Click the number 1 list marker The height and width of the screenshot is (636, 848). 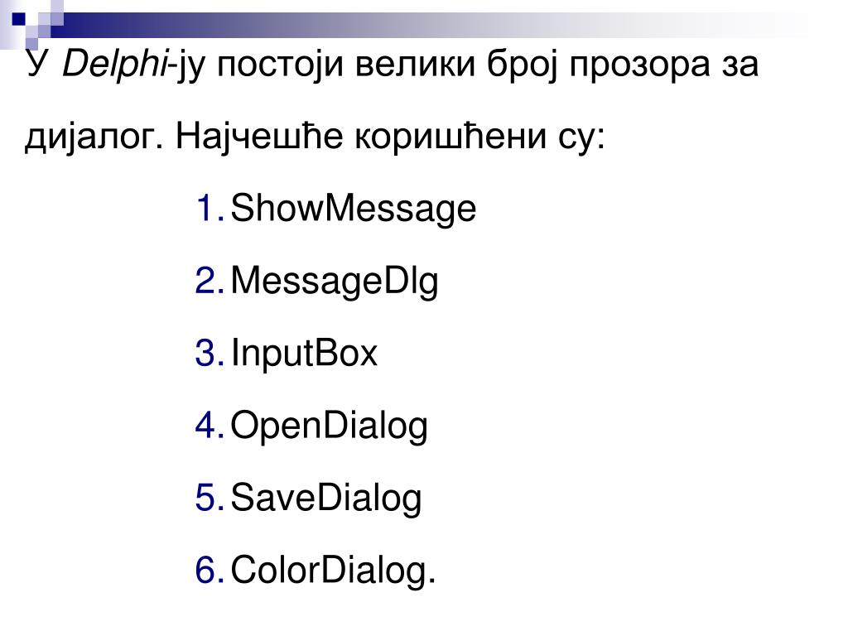pos(210,208)
